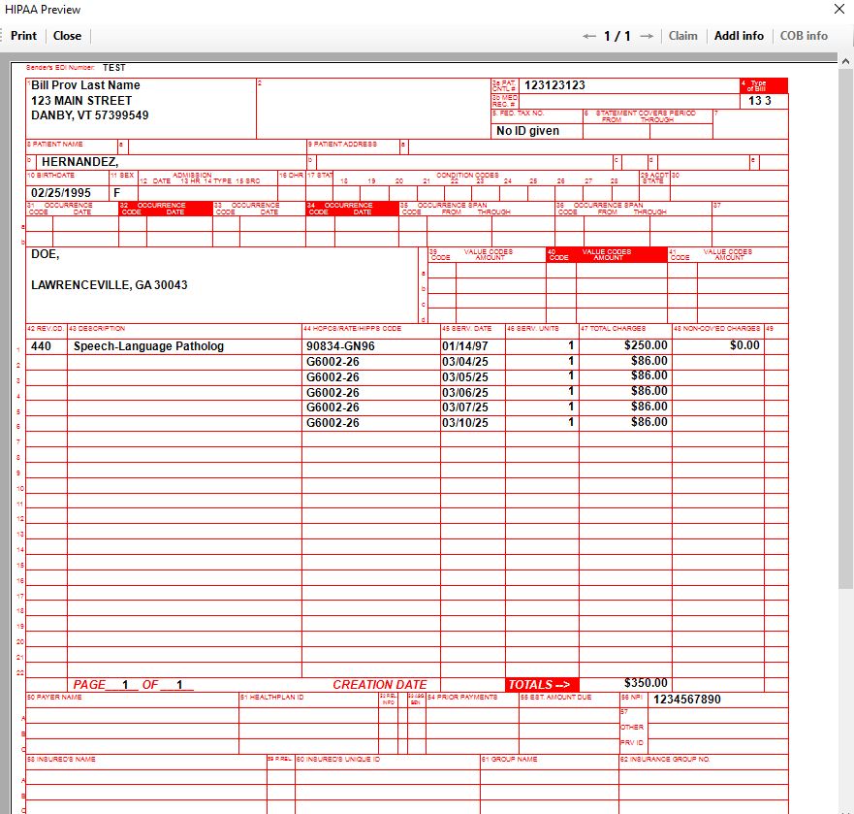
Task: Click the '61 GROUP NAME' field label
Action: pyautogui.click(x=509, y=760)
